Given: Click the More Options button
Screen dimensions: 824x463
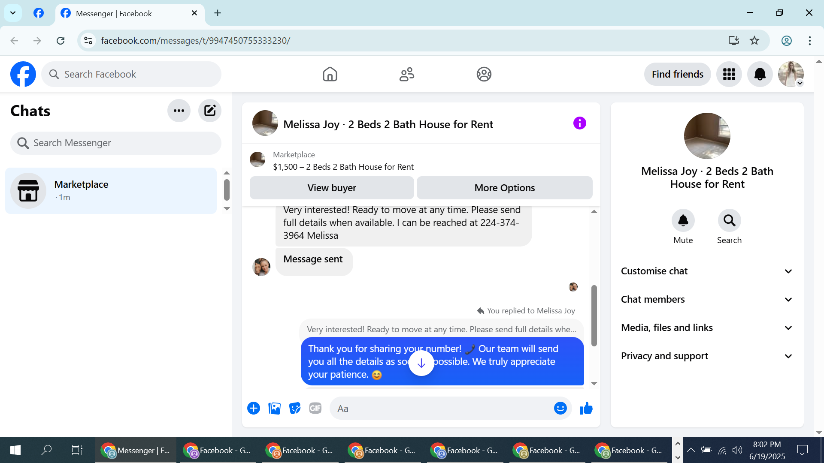Looking at the screenshot, I should [505, 188].
